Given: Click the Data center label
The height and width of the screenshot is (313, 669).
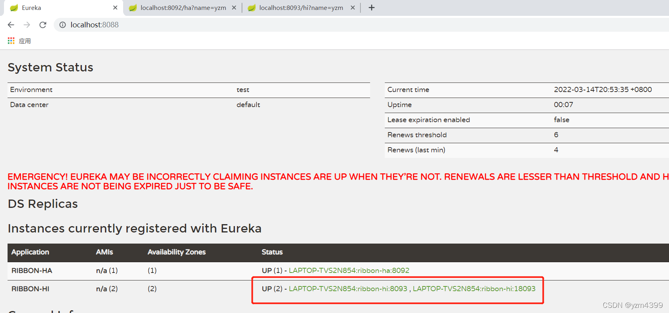Looking at the screenshot, I should pyautogui.click(x=29, y=105).
